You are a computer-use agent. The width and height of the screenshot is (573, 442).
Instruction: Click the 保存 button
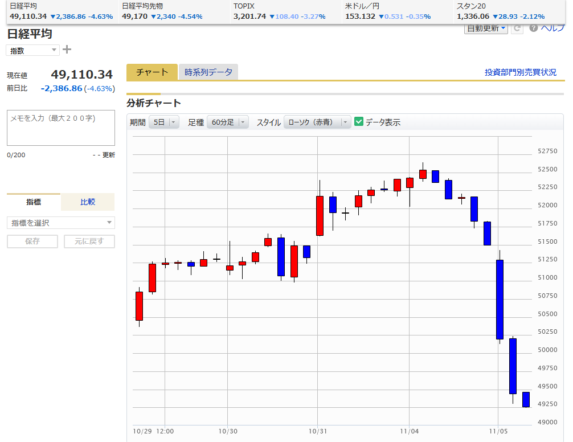[x=32, y=242]
